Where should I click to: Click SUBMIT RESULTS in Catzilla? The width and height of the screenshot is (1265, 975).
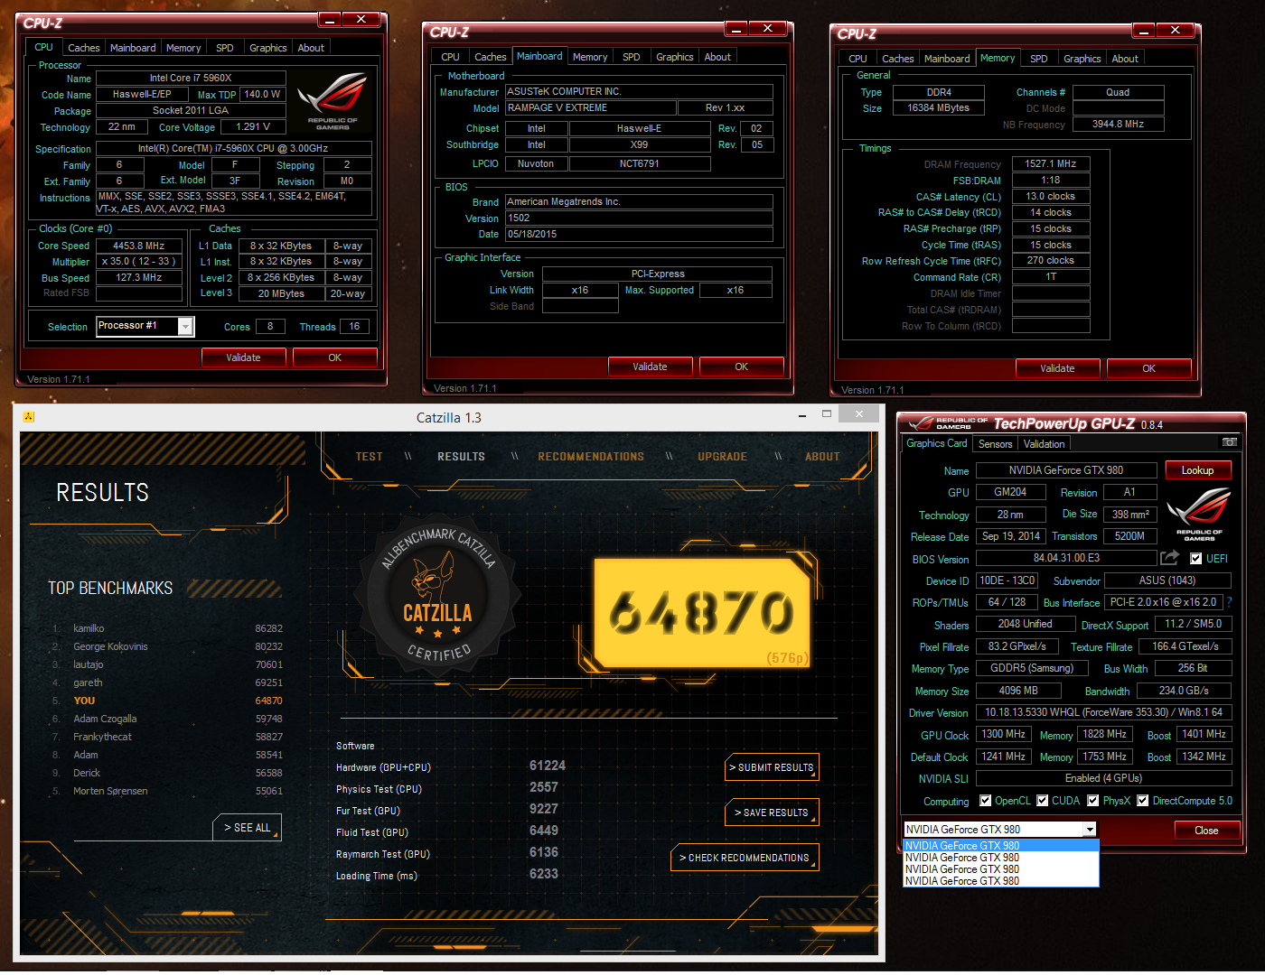[772, 767]
